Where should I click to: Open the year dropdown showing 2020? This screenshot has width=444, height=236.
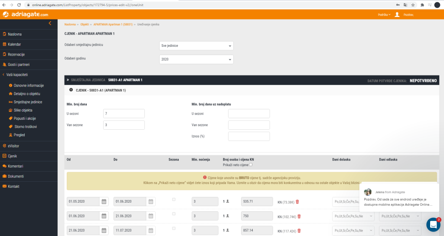tap(196, 59)
